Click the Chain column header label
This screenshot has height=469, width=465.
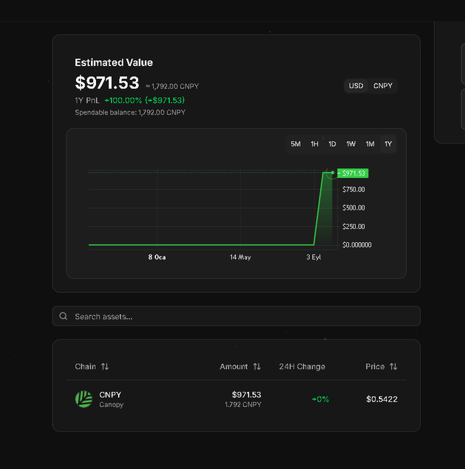point(86,366)
